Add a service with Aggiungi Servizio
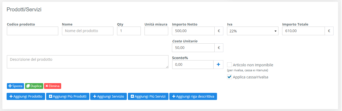Viewport: 342px width, 111px height. pos(108,97)
